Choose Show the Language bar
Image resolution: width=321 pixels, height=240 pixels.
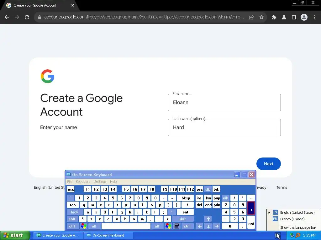coord(293,227)
